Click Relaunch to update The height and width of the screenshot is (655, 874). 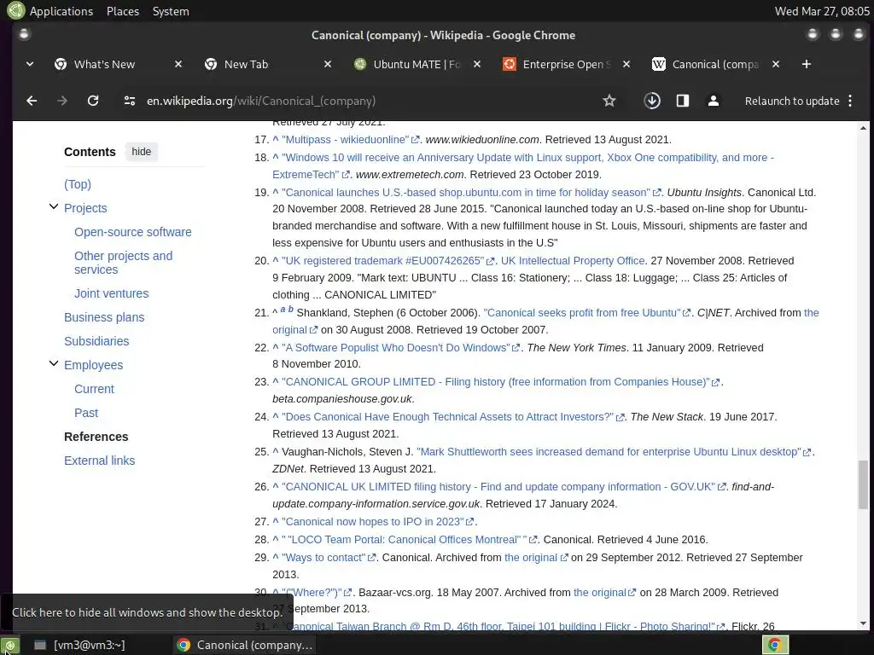[x=792, y=101]
